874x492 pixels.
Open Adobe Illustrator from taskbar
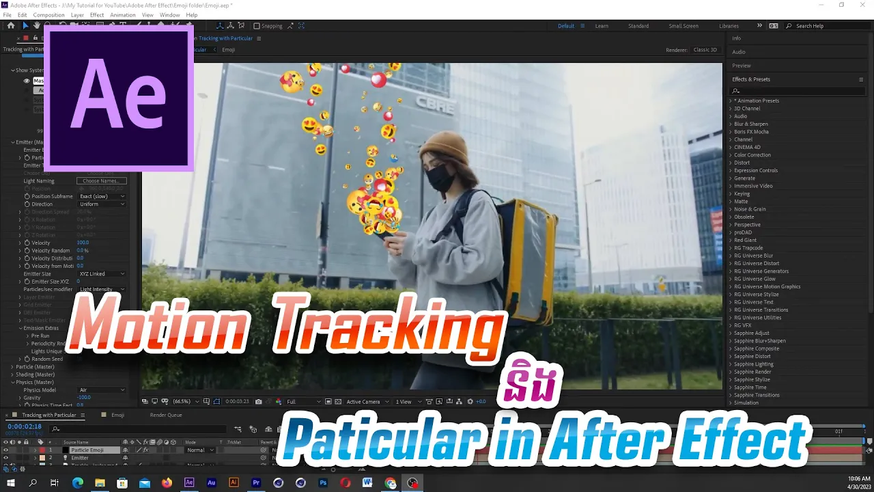[x=234, y=482]
